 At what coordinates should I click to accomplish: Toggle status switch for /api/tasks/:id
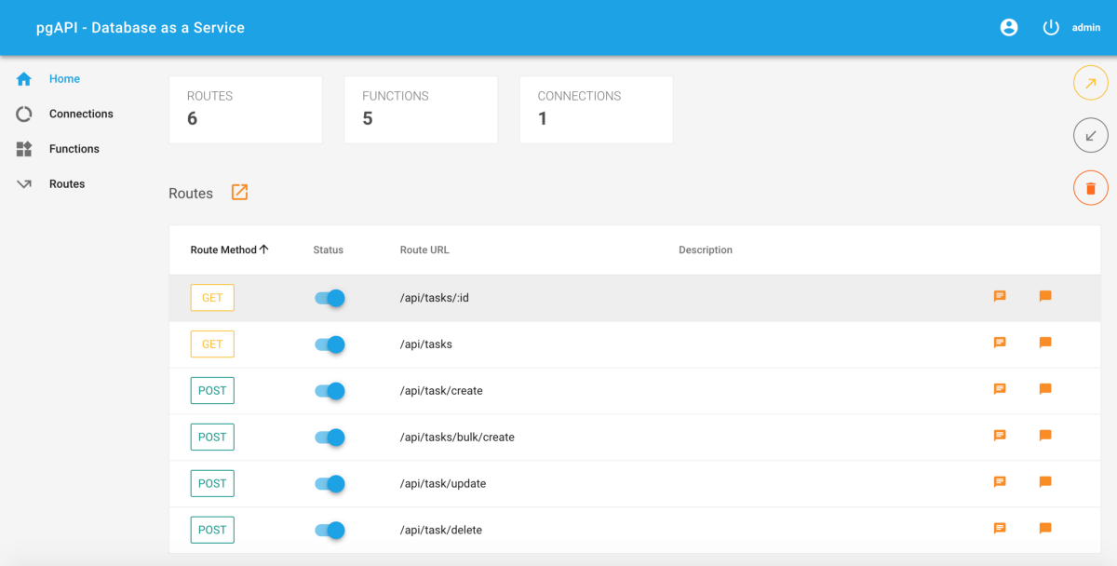(330, 298)
